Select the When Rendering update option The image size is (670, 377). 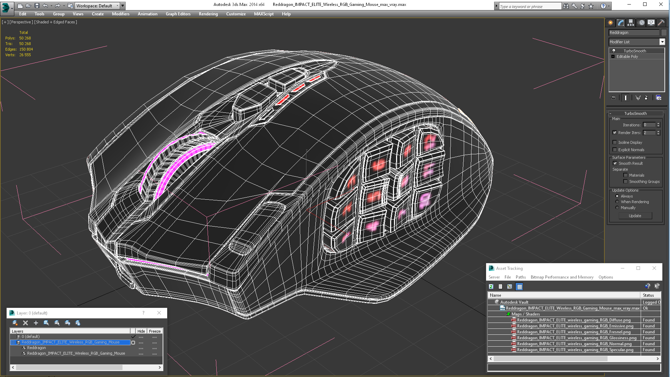[617, 202]
